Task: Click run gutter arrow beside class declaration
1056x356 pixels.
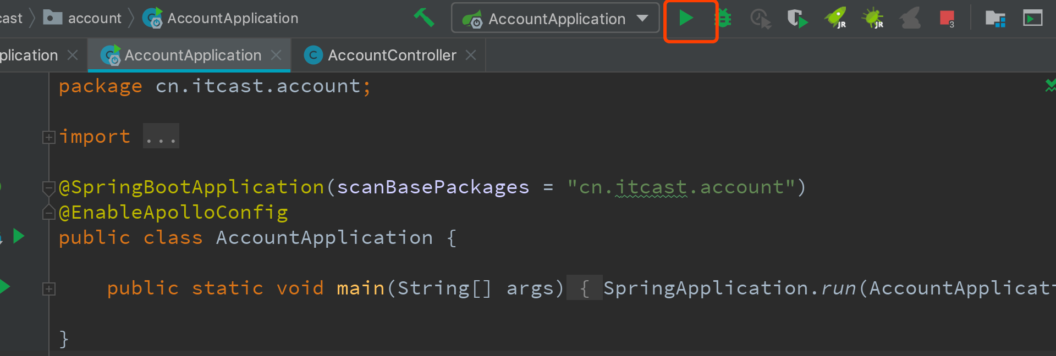Action: point(19,236)
